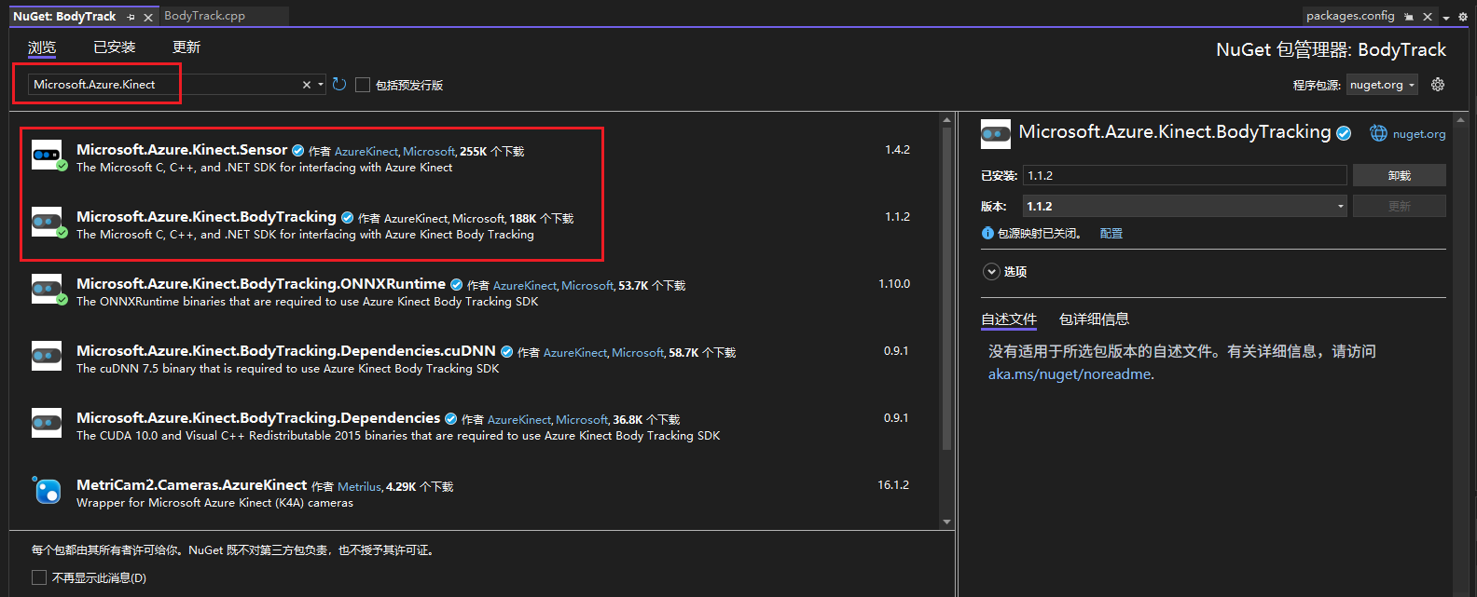Viewport: 1477px width, 597px height.
Task: Expand the options section chevron
Action: coord(991,272)
